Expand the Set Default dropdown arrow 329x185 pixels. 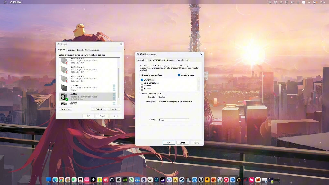[x=105, y=109]
